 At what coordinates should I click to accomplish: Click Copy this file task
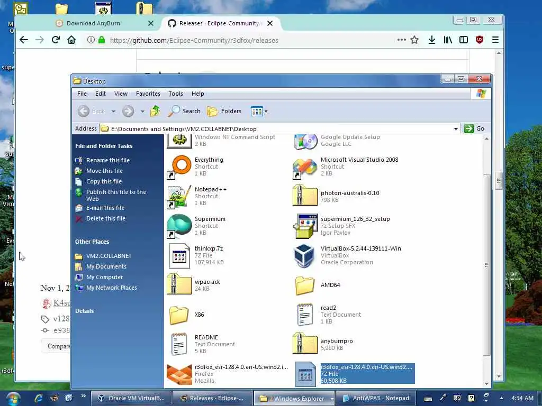click(x=104, y=181)
